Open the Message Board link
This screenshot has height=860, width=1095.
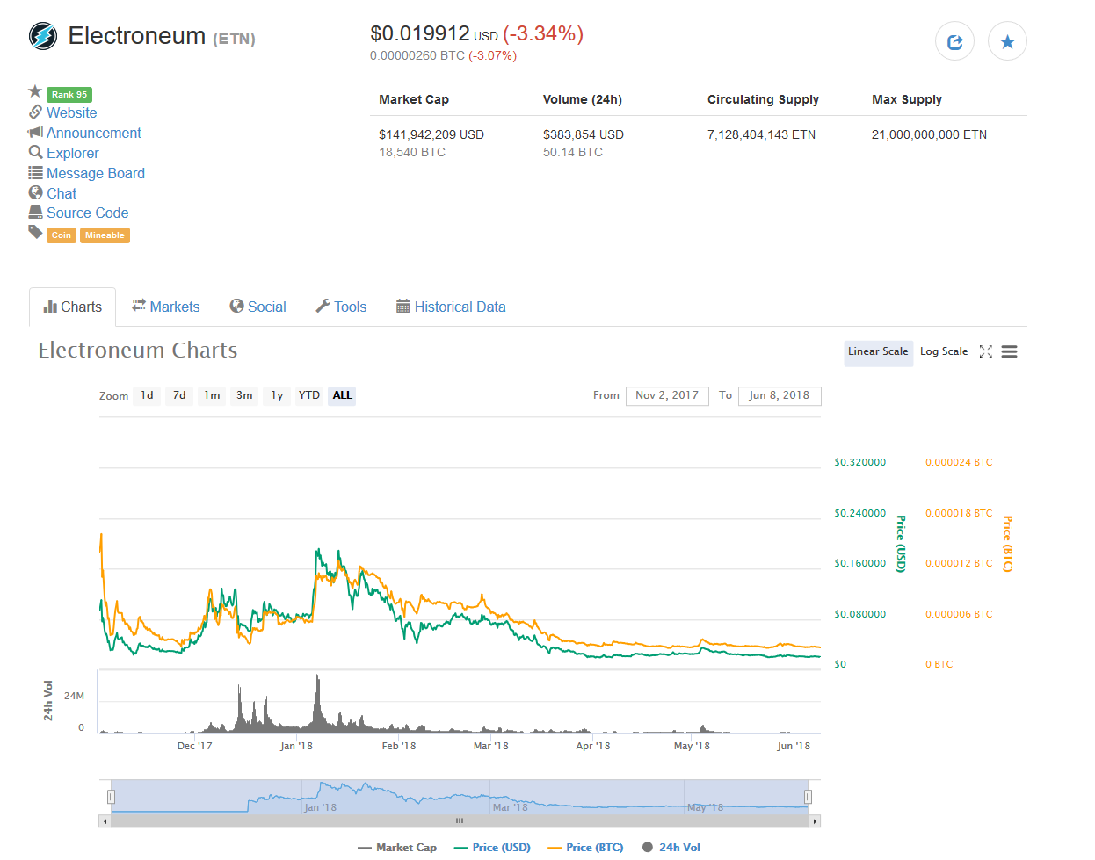(96, 173)
